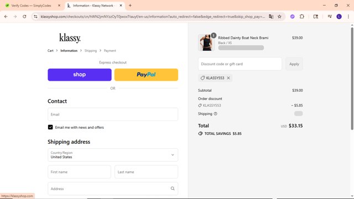Screen dimensions: 354x199
Task: Click the Ribbed Dainty Boat Neck Brami title
Action: coord(243,38)
